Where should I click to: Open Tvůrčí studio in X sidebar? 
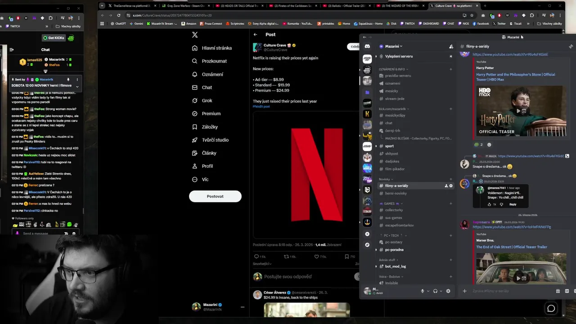[x=210, y=140]
